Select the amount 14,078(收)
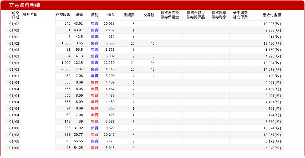 click(272, 70)
